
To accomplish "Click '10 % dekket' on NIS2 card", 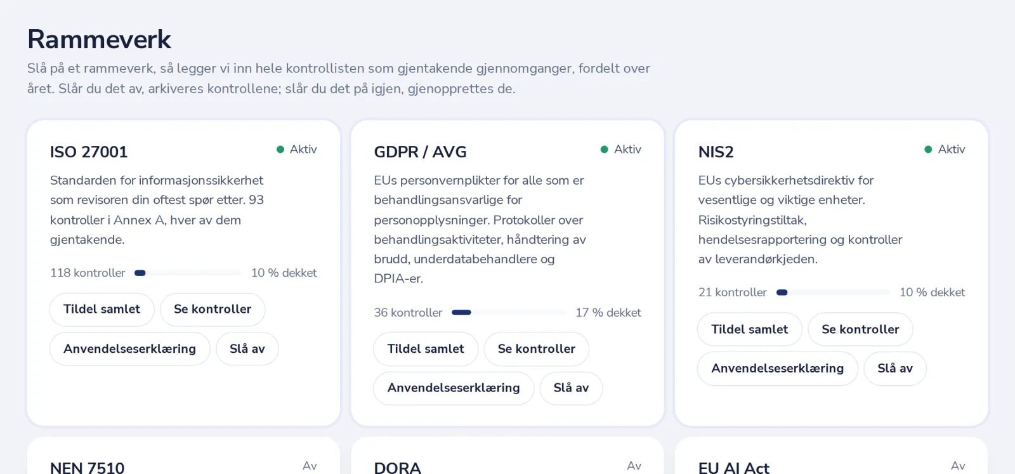I will coord(933,293).
